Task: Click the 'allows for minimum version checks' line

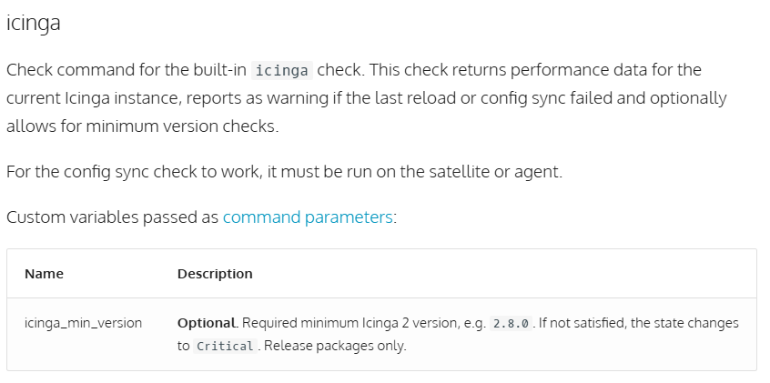Action: [142, 126]
